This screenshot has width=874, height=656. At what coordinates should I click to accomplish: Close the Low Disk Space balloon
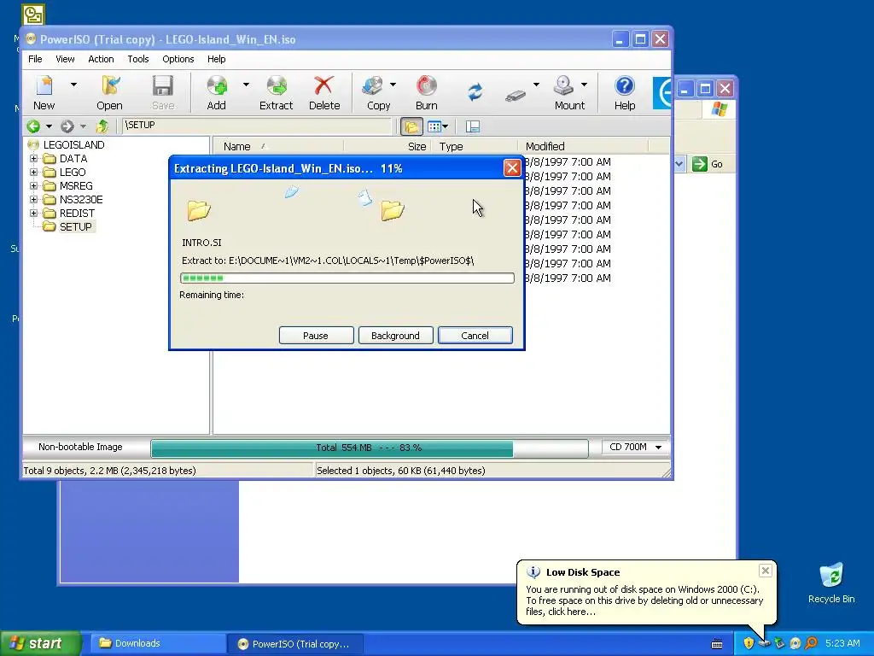766,570
